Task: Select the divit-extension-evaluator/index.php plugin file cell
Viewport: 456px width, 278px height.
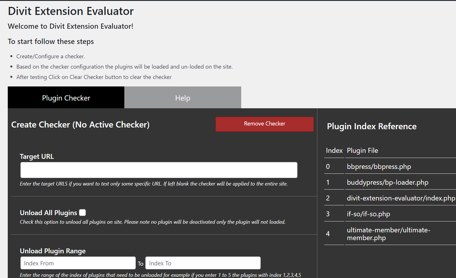Action: [x=400, y=198]
